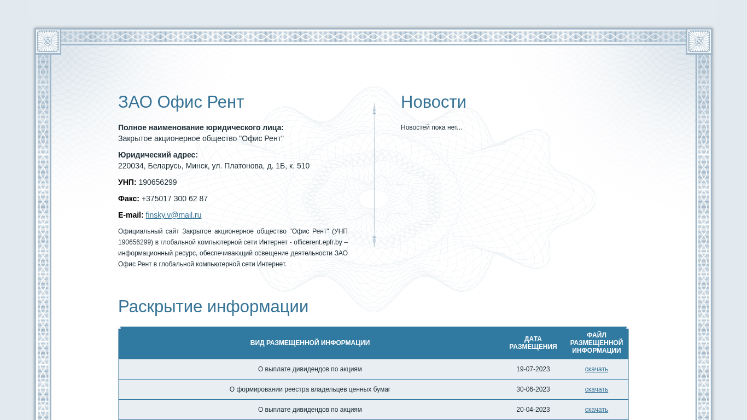Viewport: 747px width, 420px height.
Task: Click the UNP number "190656299"
Action: 157,182
